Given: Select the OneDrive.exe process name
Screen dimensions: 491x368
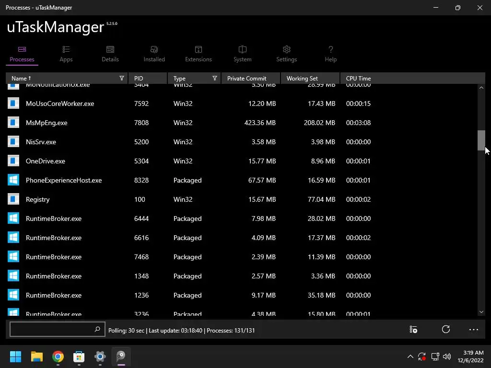Looking at the screenshot, I should click(x=46, y=161).
